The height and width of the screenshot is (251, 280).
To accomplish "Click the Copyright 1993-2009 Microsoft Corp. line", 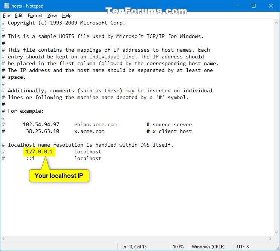I will 63,23.
